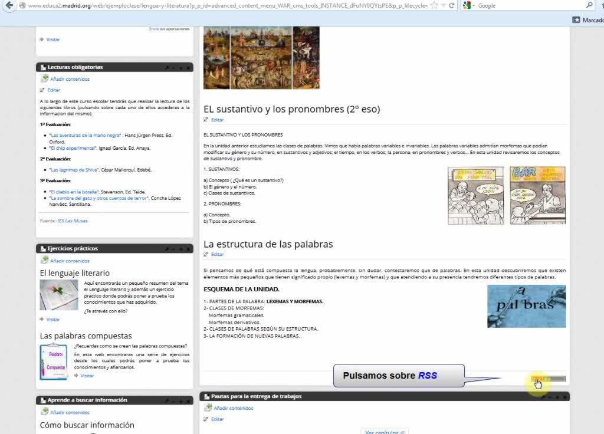The width and height of the screenshot is (604, 434).
Task: Maximize the Lecturas obligatorias portlet
Action: (x=180, y=68)
